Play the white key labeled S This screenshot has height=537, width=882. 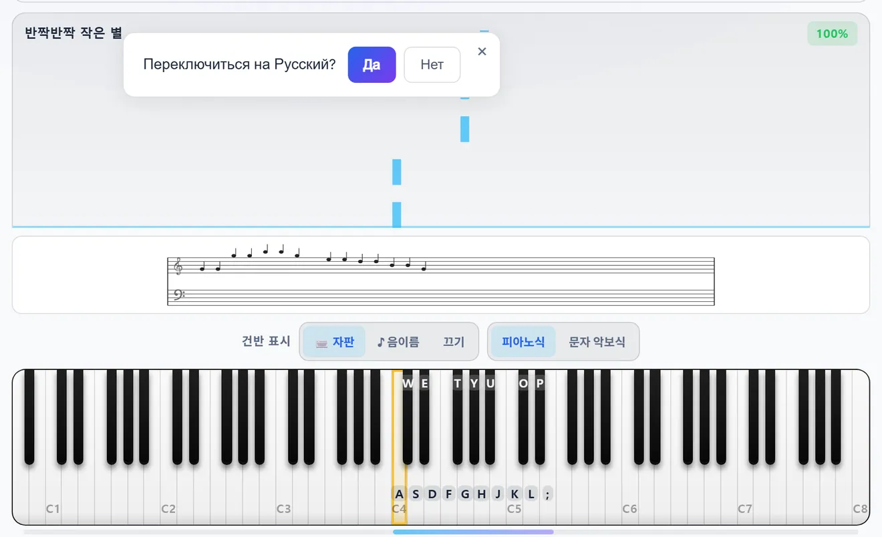416,494
